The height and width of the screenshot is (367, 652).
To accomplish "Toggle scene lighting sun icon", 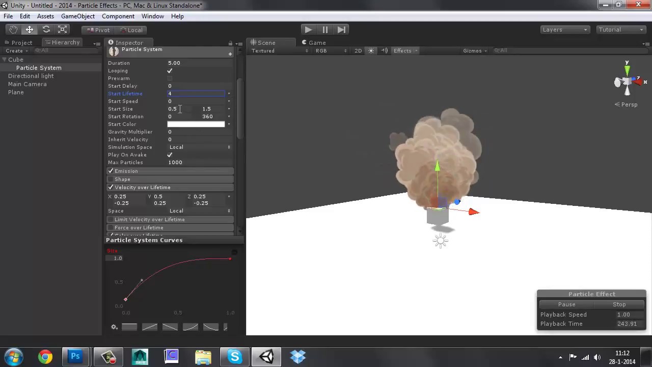I will [371, 51].
